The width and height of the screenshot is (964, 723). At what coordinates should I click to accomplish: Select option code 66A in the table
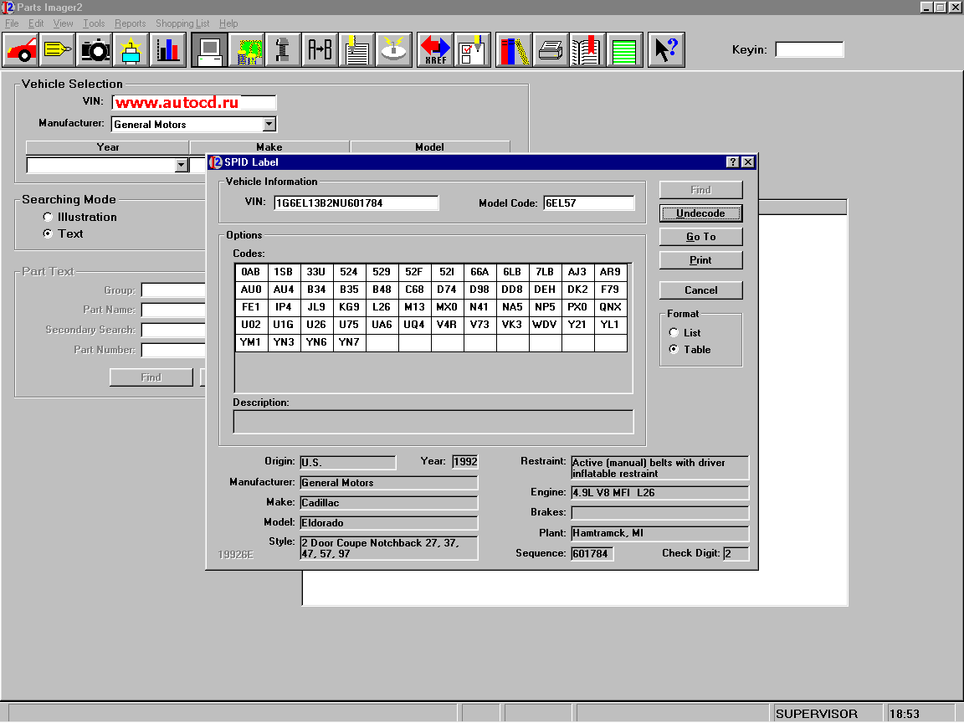(479, 272)
